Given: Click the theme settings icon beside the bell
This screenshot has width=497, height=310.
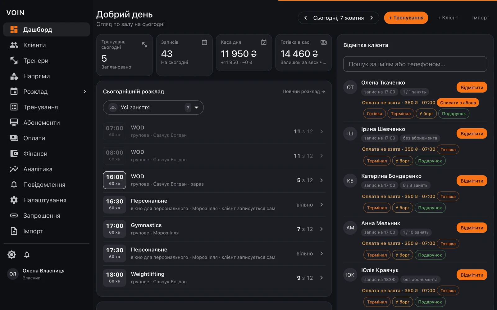Looking at the screenshot, I should pyautogui.click(x=11, y=255).
